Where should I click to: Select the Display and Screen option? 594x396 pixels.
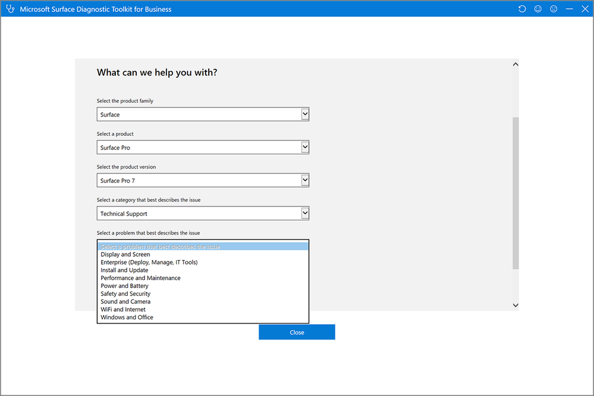(x=125, y=255)
